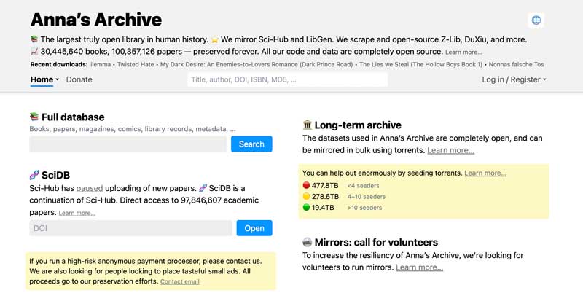Click the top Title, author, DOI search box
583x293 pixels.
287,79
